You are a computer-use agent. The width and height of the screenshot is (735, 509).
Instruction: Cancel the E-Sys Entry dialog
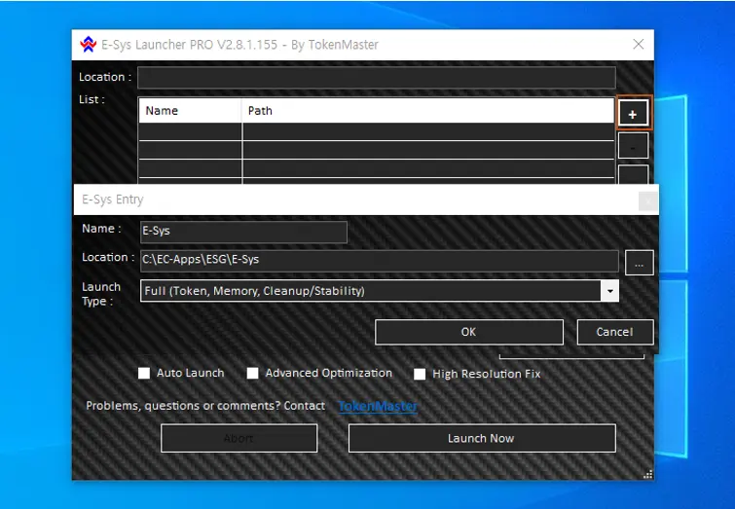click(615, 332)
